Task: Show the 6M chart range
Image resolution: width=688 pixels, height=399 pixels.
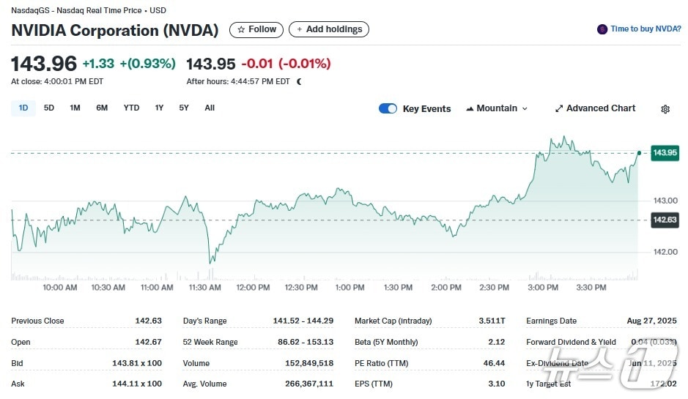Action: [x=102, y=108]
